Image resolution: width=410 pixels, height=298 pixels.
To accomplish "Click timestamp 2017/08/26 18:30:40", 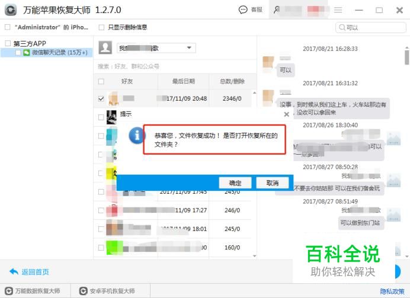I will point(330,125).
